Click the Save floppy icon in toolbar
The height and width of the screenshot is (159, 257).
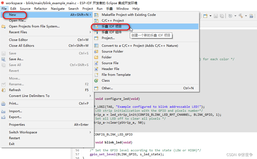pyautogui.click(x=216, y=16)
